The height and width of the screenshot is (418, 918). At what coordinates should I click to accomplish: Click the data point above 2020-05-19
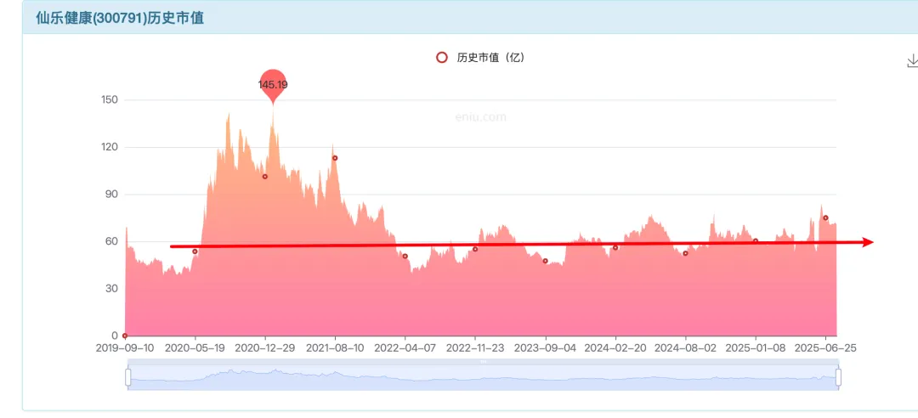pyautogui.click(x=195, y=251)
